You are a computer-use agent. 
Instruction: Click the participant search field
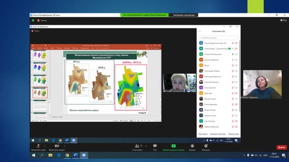coord(218,38)
